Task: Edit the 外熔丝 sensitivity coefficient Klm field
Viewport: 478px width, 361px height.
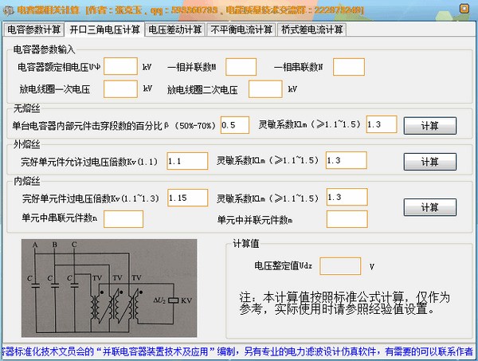Action: pyautogui.click(x=346, y=160)
